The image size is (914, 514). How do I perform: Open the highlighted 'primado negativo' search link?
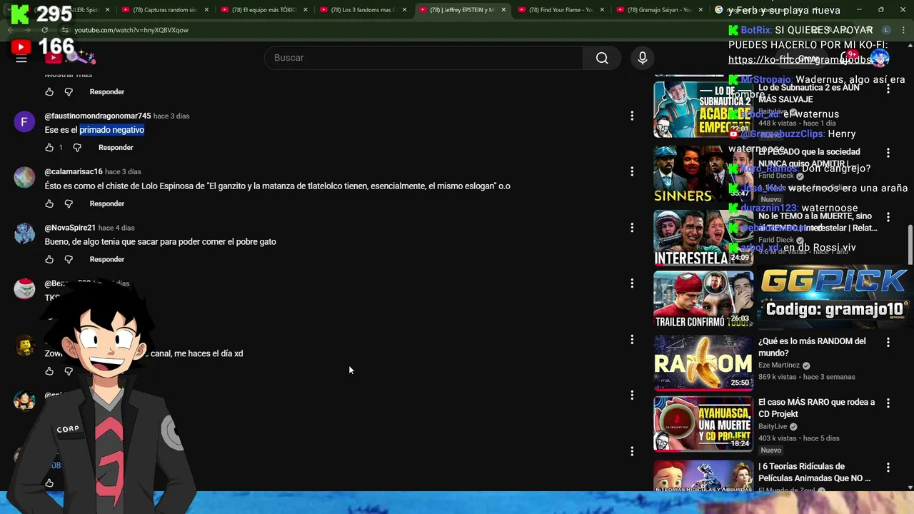click(111, 130)
